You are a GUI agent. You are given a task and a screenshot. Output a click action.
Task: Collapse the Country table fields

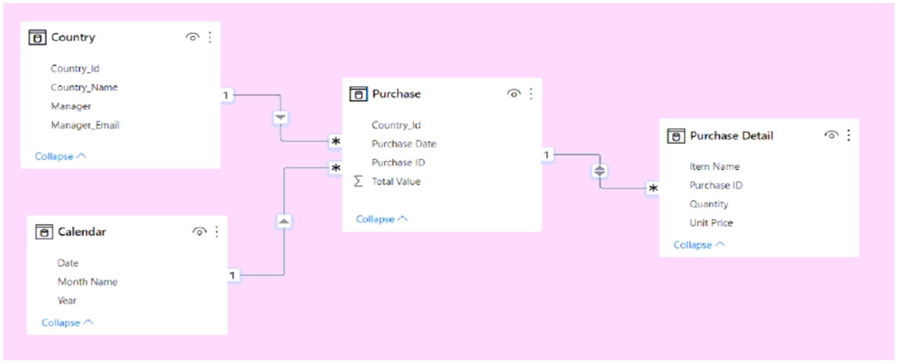pos(60,157)
